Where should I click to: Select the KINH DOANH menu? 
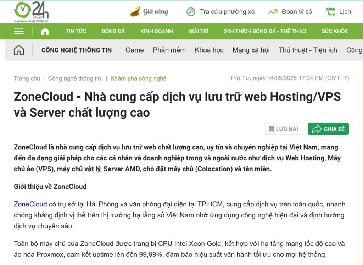(156, 31)
